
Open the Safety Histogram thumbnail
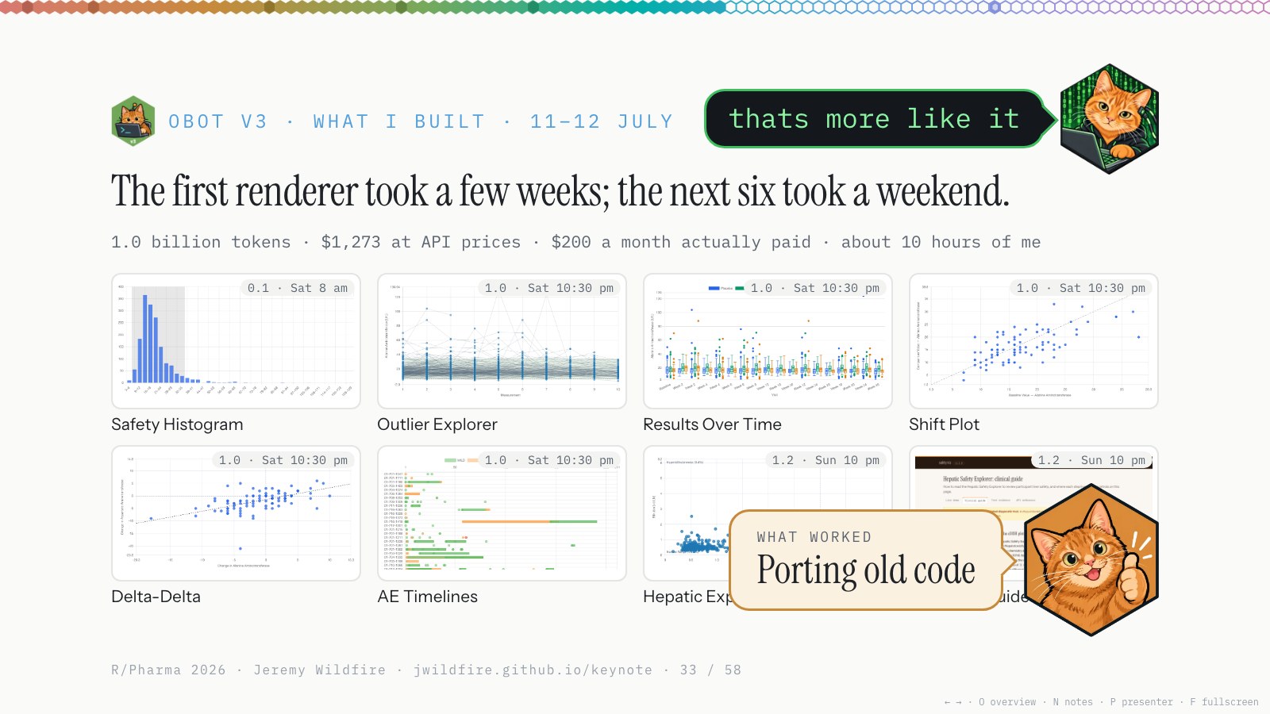(236, 341)
